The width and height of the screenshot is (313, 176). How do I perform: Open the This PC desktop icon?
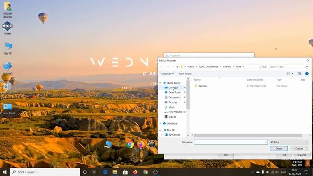8,48
